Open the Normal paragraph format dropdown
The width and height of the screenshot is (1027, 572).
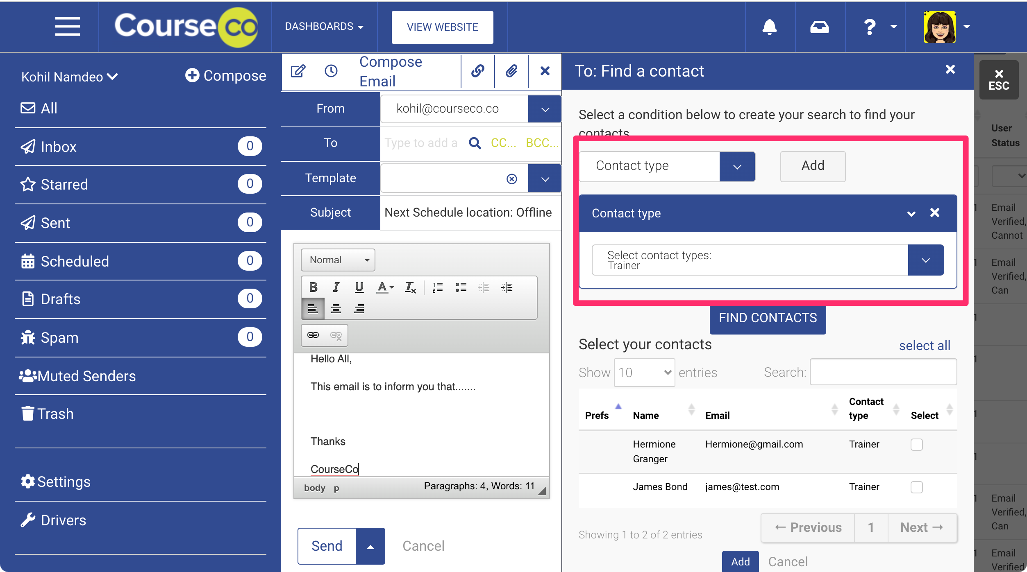[x=338, y=260]
